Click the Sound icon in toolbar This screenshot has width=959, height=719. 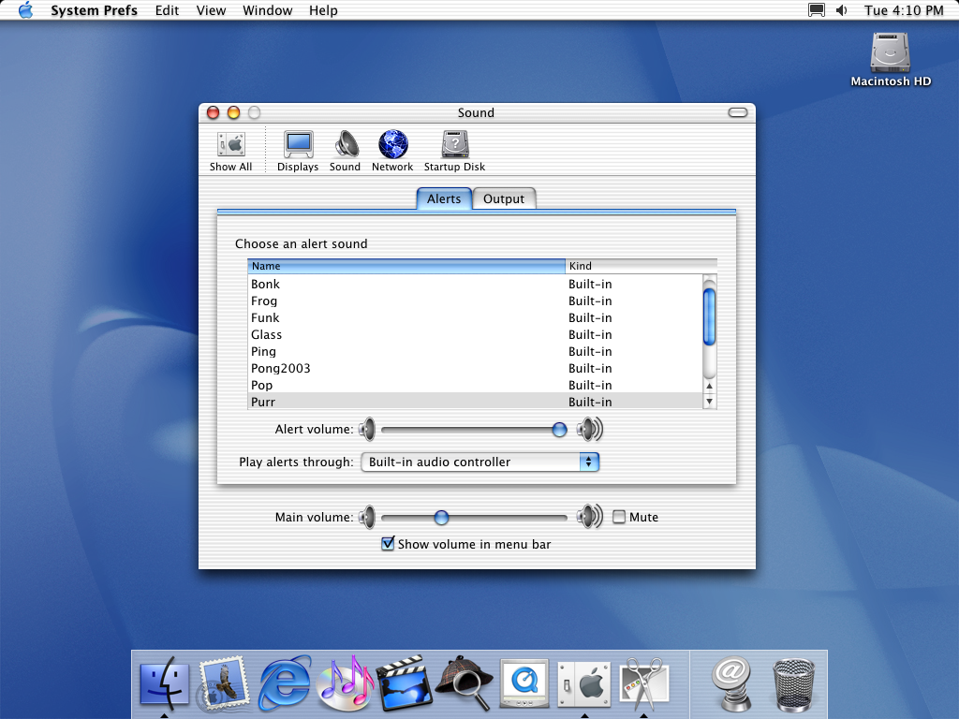click(x=345, y=150)
